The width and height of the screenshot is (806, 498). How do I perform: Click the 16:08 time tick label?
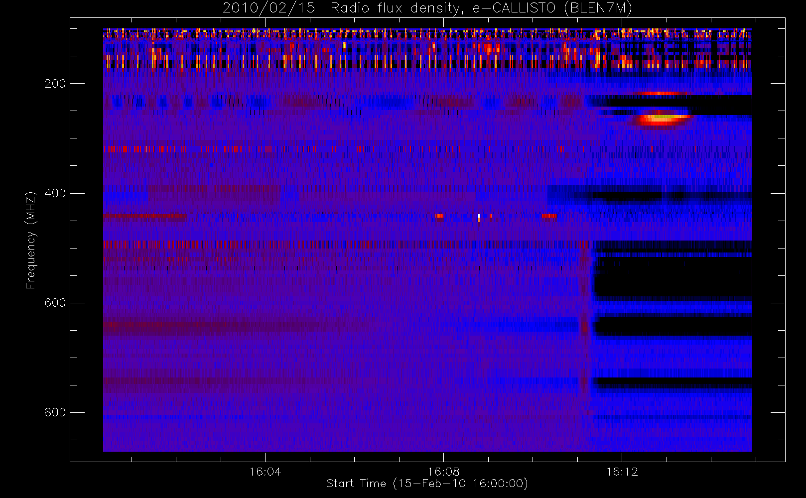coord(443,472)
